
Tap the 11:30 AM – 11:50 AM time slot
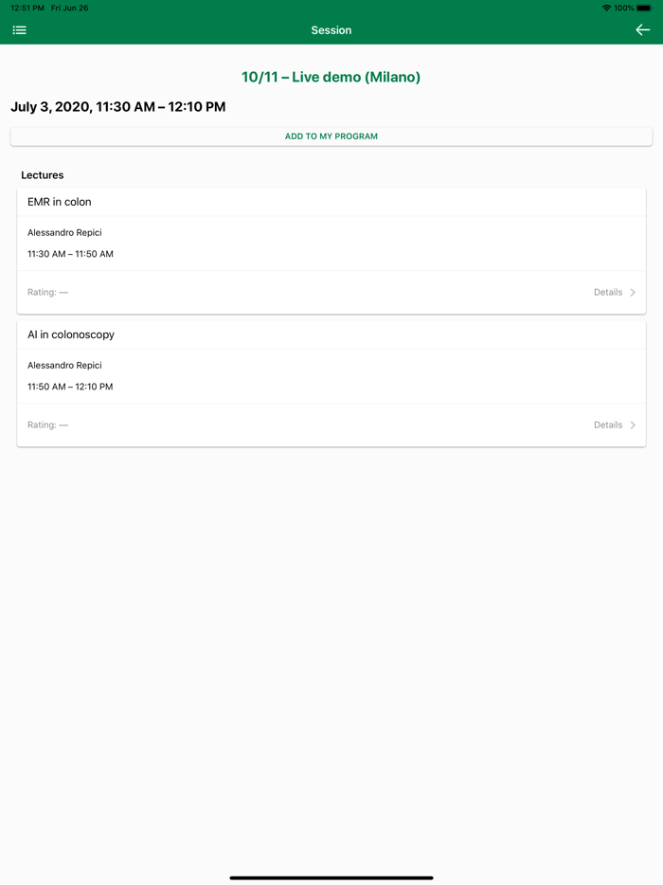click(70, 254)
